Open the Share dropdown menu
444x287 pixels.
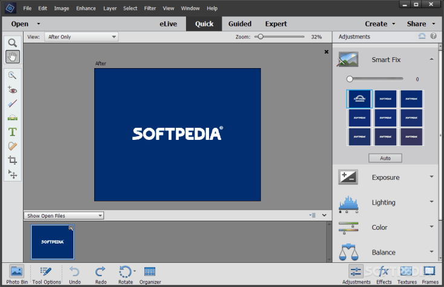point(421,24)
